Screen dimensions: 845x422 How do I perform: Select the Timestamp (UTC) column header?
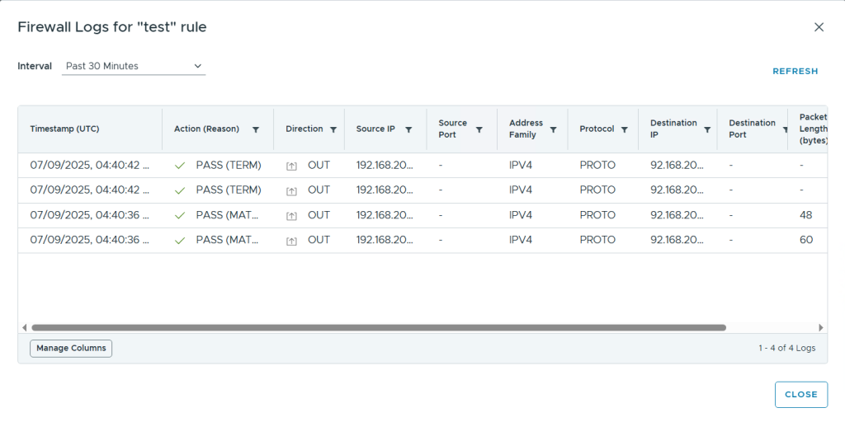click(x=64, y=129)
